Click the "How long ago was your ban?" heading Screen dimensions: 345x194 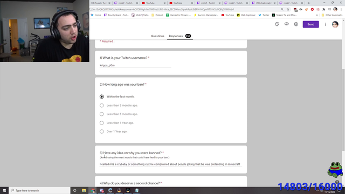(122, 85)
